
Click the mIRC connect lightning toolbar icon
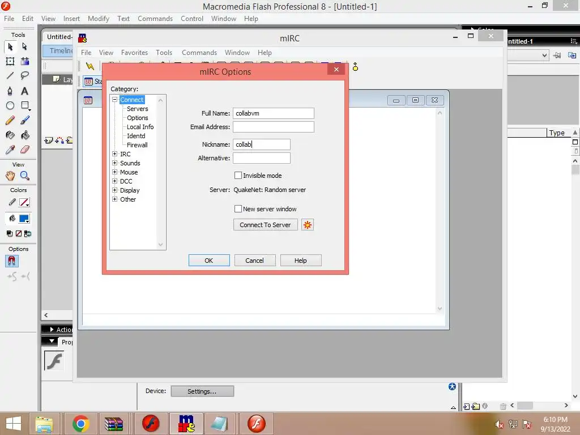(90, 66)
